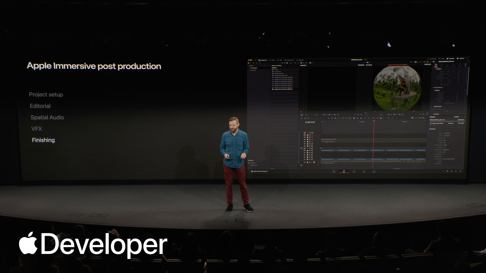Open the Sound Library panel
Viewport: 486px width, 273px height.
[289, 60]
